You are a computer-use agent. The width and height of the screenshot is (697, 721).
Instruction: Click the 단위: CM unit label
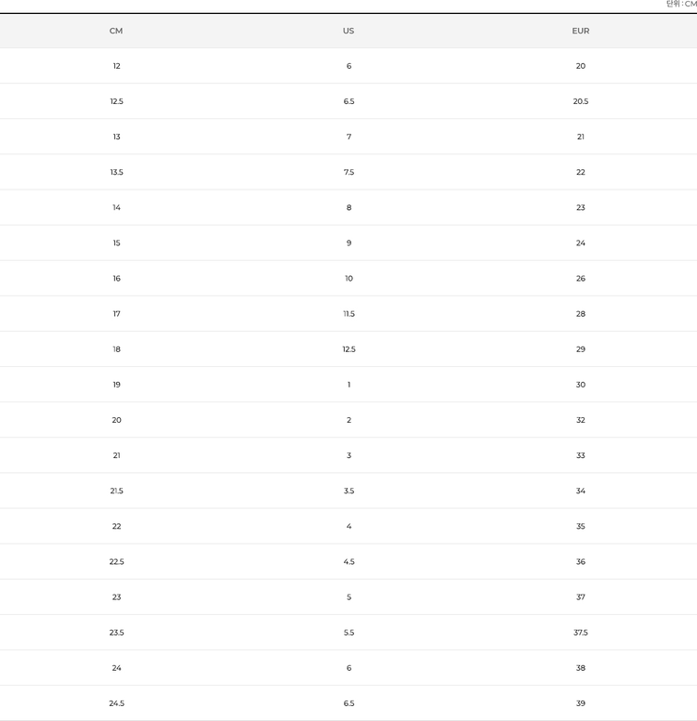[680, 5]
